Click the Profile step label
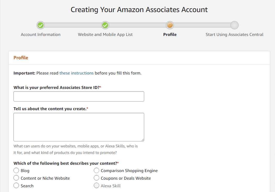The width and height of the screenshot is (275, 192). (170, 34)
